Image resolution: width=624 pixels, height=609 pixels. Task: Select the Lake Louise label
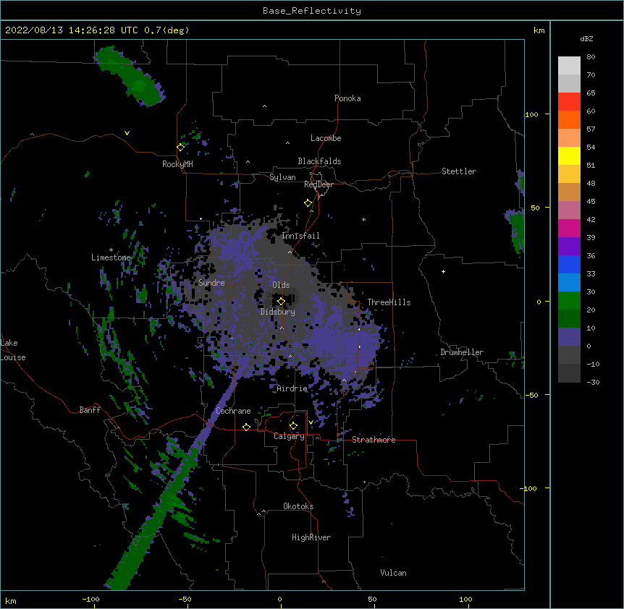click(13, 350)
